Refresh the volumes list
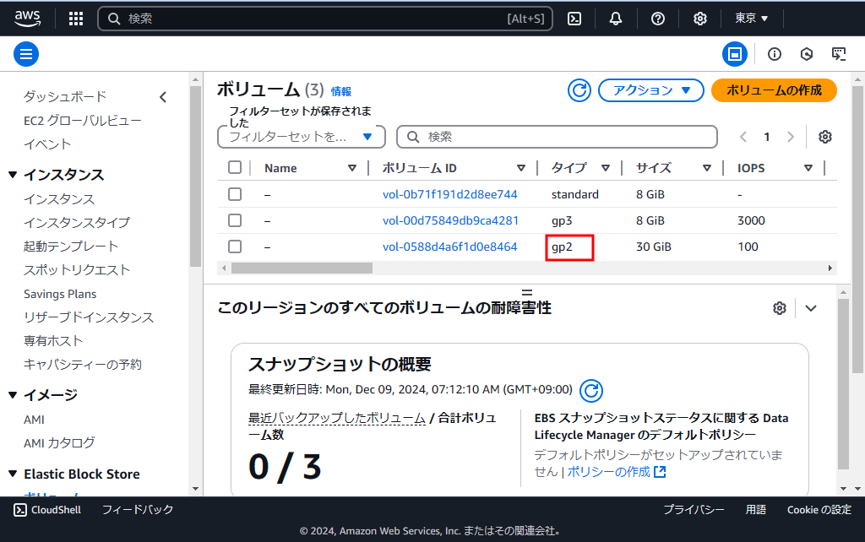Screen dimensions: 865x542 [x=579, y=90]
